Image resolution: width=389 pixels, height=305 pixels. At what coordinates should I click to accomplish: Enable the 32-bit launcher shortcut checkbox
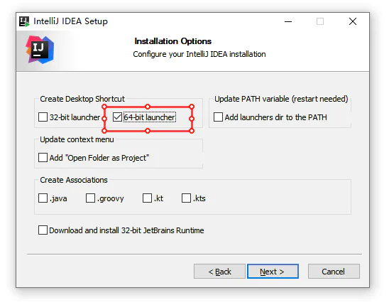pyautogui.click(x=43, y=117)
